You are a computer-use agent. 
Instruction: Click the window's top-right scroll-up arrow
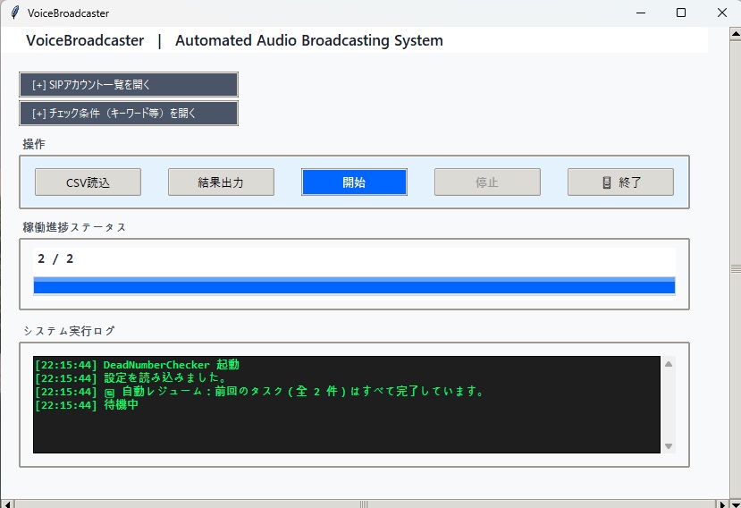pos(736,34)
